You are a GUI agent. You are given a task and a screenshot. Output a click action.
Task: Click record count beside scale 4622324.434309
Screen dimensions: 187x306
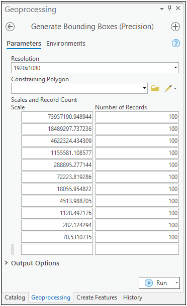pyautogui.click(x=137, y=141)
